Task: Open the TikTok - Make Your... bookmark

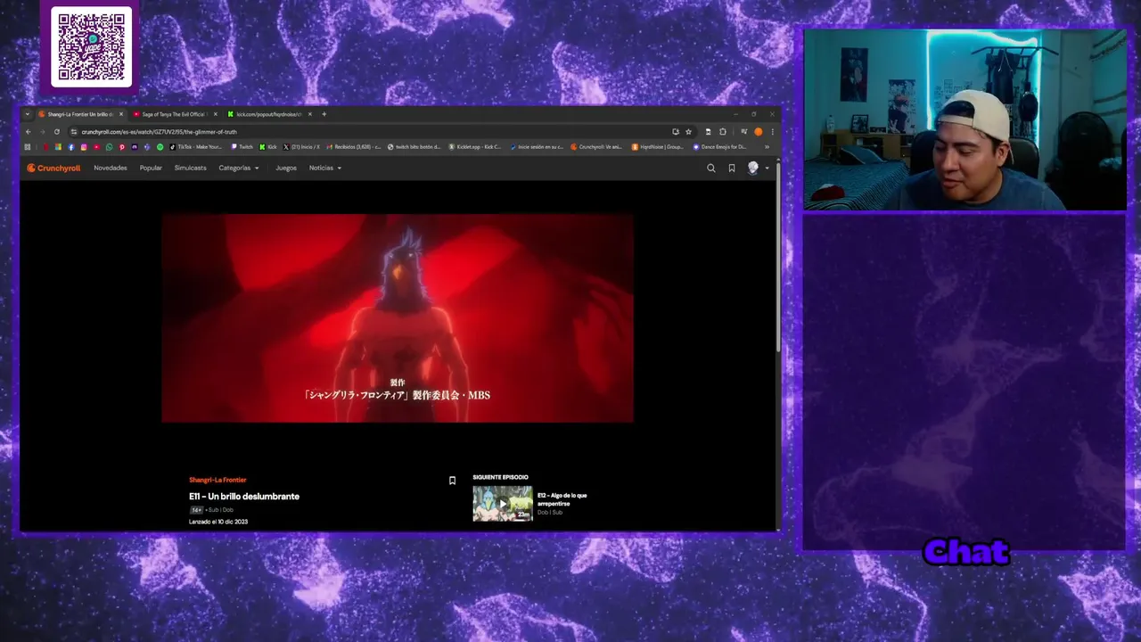Action: click(196, 147)
